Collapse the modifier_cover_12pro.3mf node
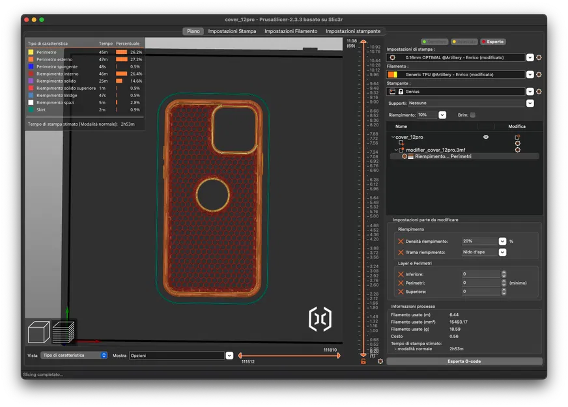 pos(396,150)
